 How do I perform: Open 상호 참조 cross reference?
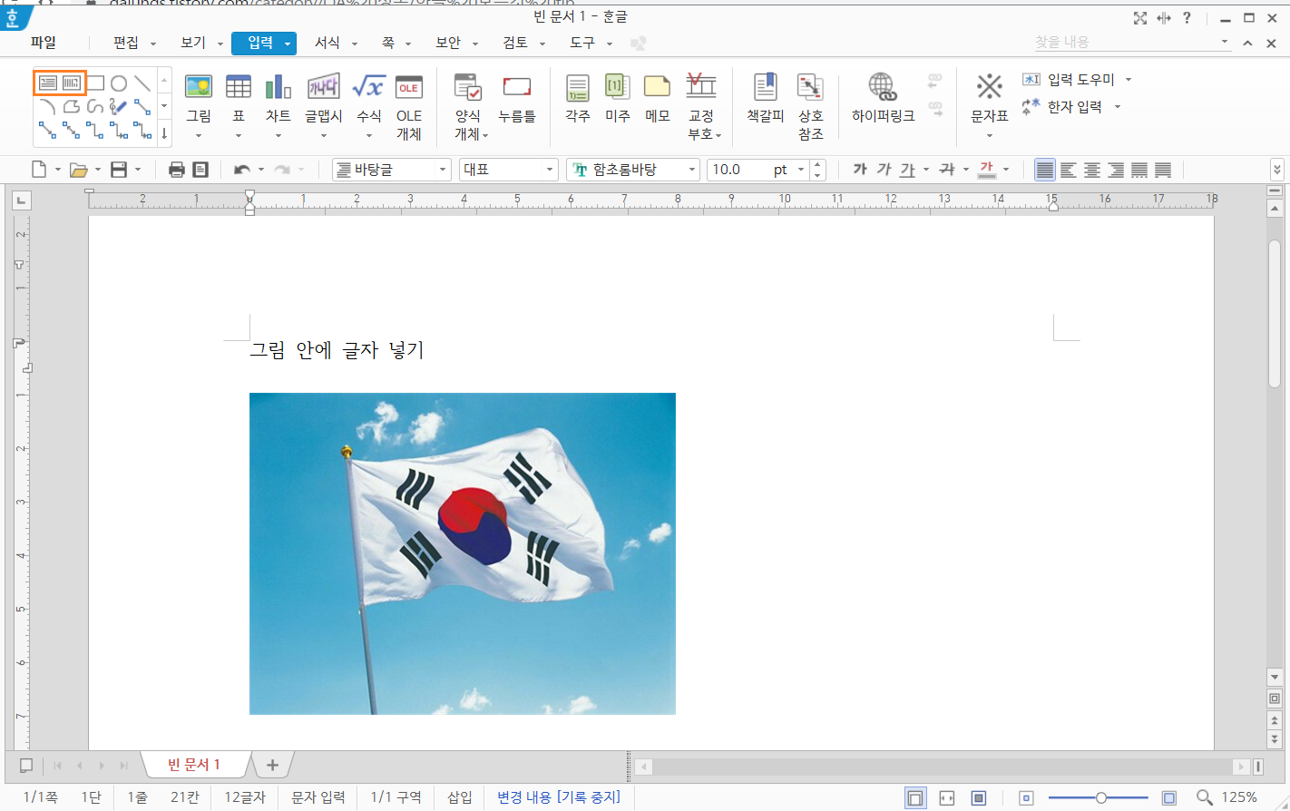coord(811,106)
